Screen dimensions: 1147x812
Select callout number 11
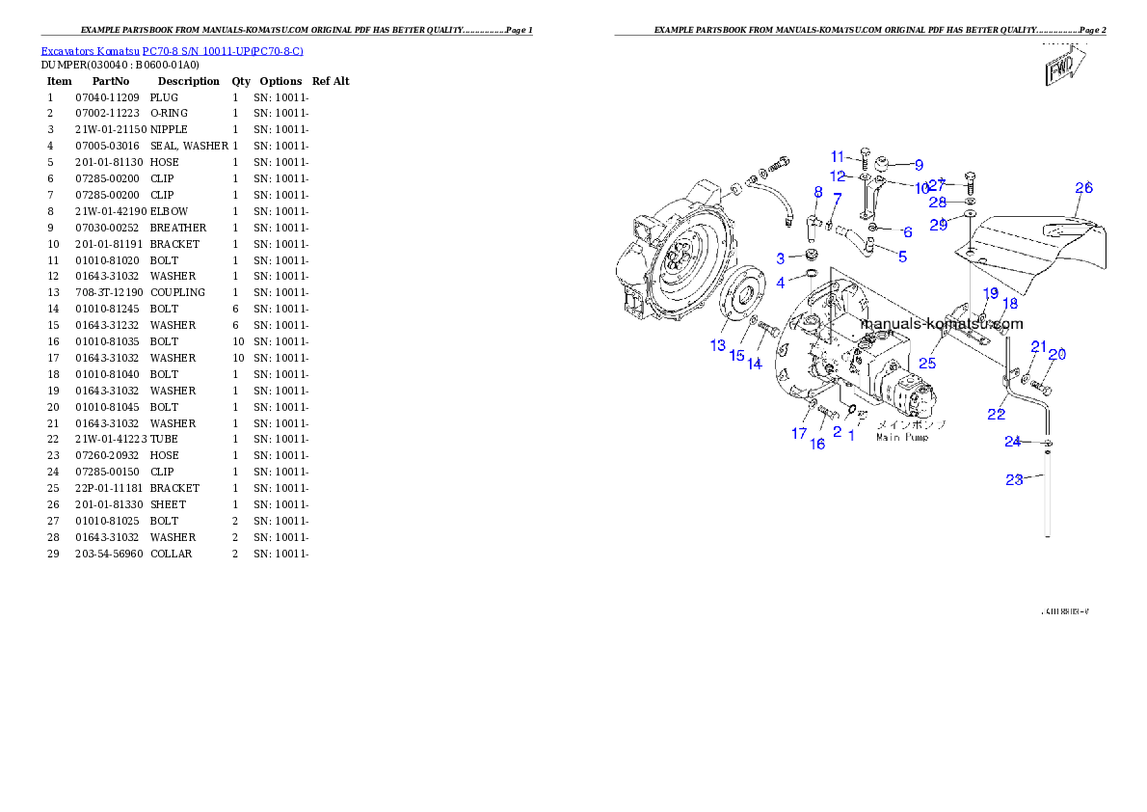[838, 156]
